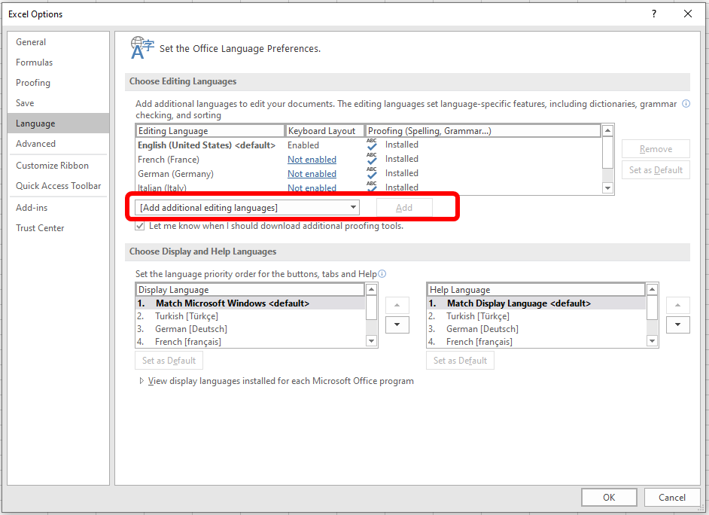Click scroll-down arrow of editing languages list
This screenshot has height=515, width=709.
607,188
